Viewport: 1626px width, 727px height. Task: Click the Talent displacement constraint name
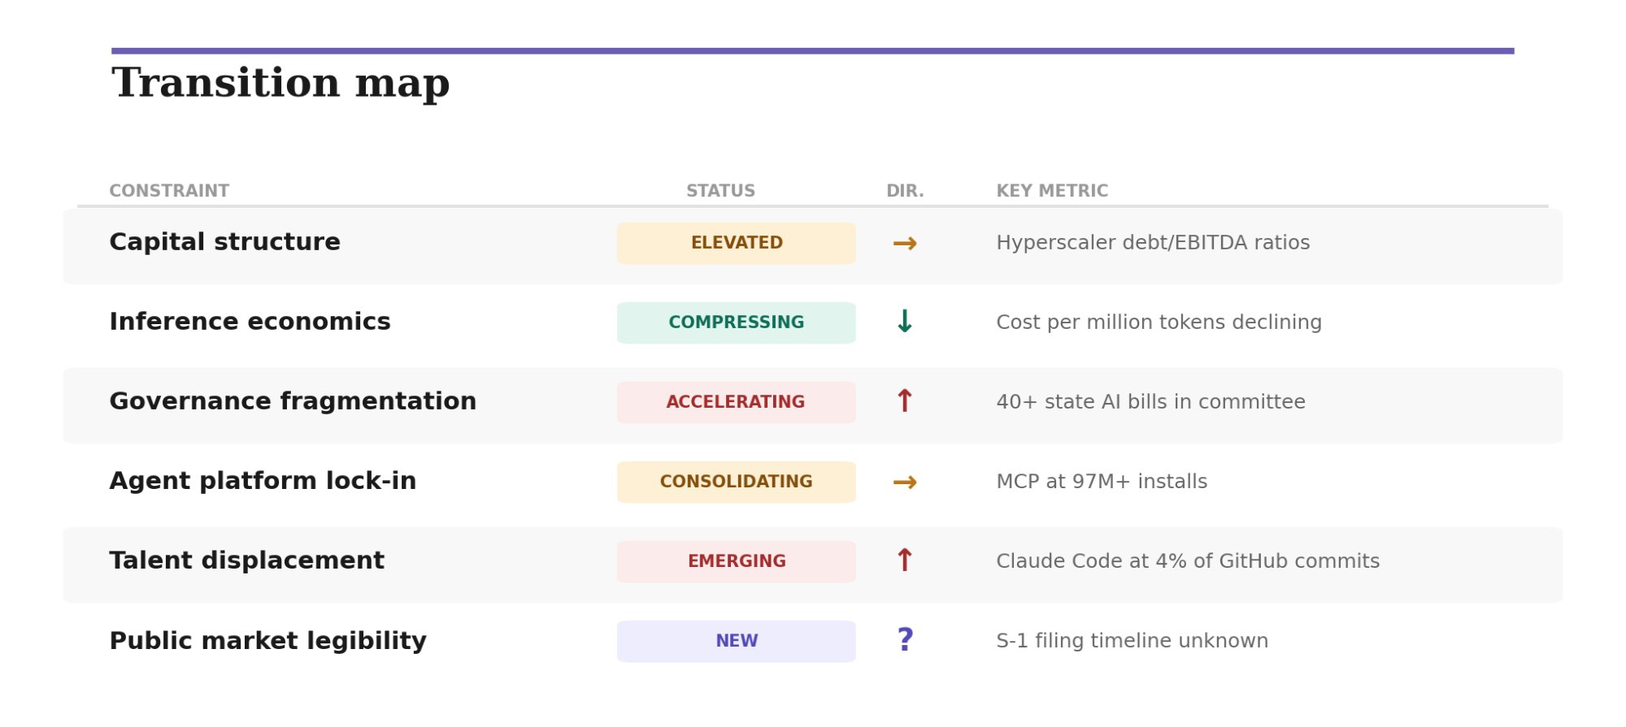tap(247, 560)
